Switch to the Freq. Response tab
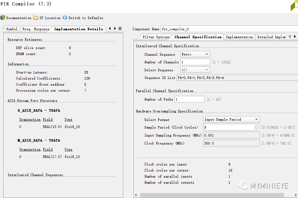Image resolution: width=298 pixels, height=198 pixels. (36, 29)
